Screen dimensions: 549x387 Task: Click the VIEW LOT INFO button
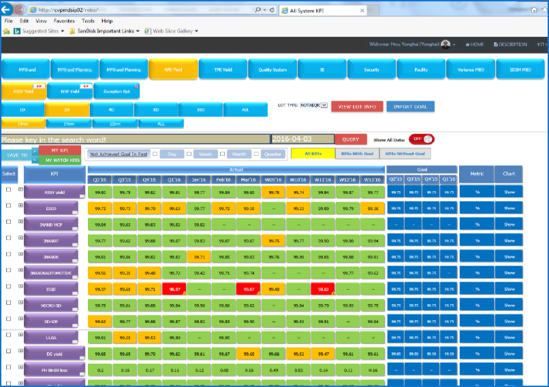pyautogui.click(x=358, y=106)
